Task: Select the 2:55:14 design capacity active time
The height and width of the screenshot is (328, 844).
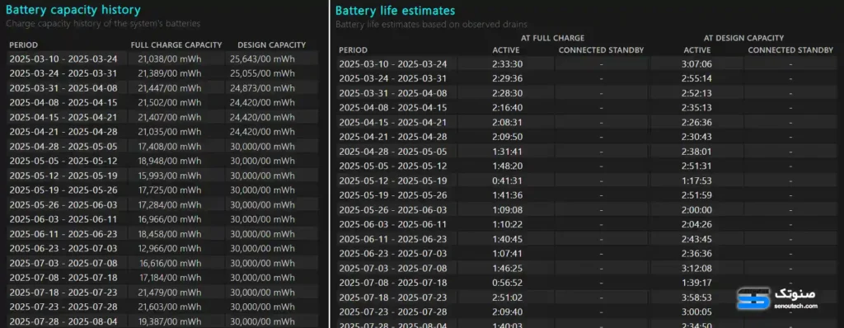Action: [x=696, y=78]
